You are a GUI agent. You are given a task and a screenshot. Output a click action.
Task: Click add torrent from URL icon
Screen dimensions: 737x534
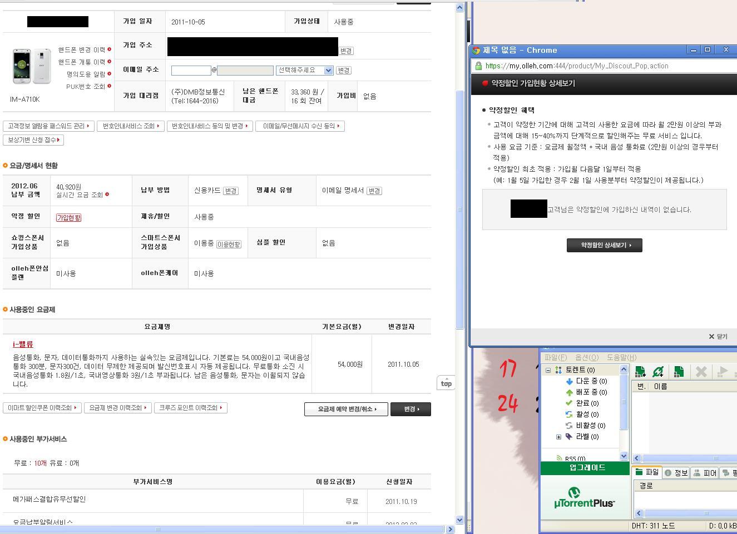(x=658, y=372)
